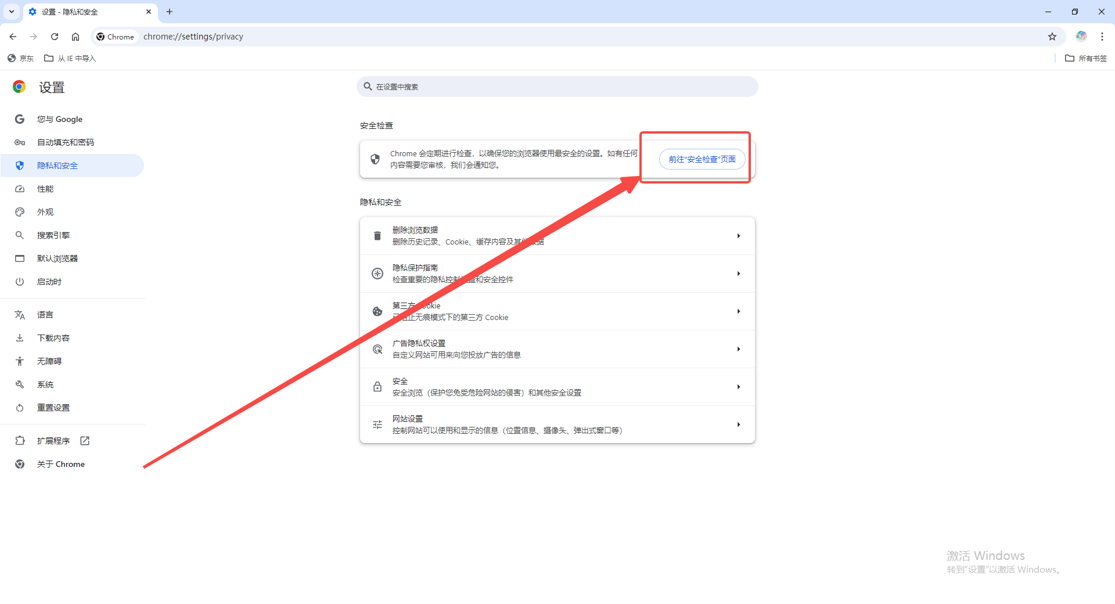The image size is (1115, 604).
Task: Click the compass icon in 隐私保护指南 row
Action: pyautogui.click(x=377, y=274)
